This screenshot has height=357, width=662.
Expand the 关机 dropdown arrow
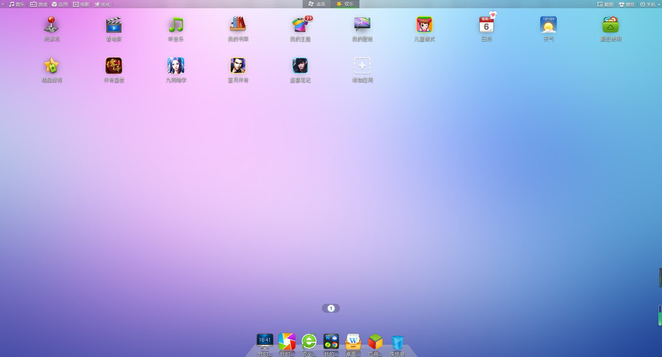point(659,4)
